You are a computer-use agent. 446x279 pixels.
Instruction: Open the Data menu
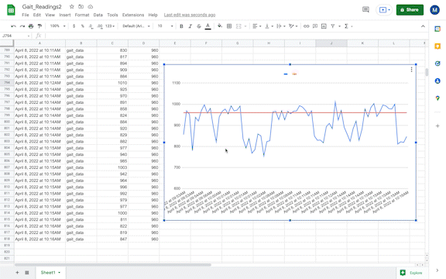98,15
